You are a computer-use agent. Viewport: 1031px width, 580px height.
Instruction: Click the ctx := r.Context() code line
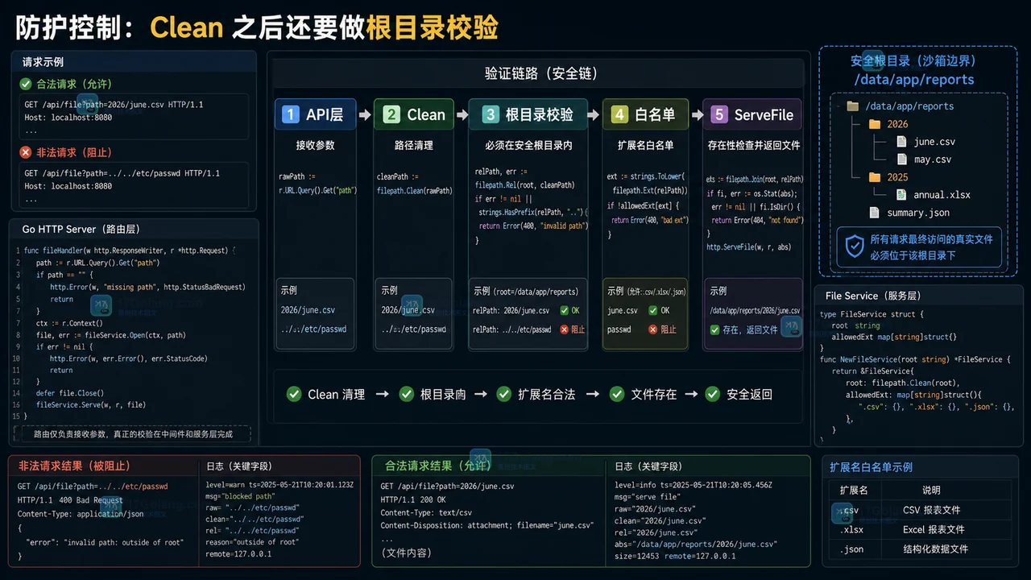coord(69,323)
